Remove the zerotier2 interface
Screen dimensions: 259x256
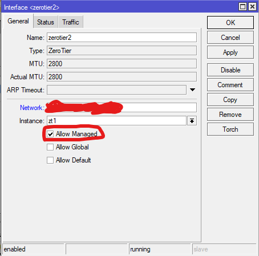[230, 115]
